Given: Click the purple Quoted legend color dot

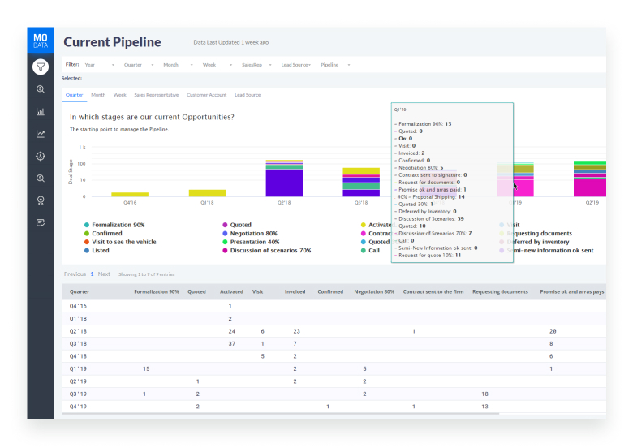Looking at the screenshot, I should pos(225,225).
